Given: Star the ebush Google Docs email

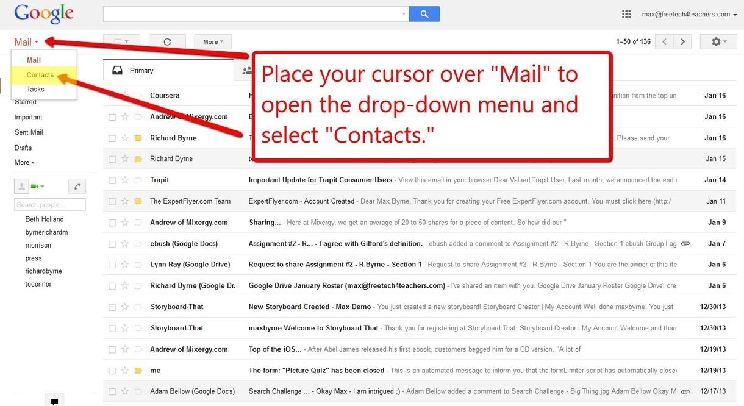Looking at the screenshot, I should point(125,243).
